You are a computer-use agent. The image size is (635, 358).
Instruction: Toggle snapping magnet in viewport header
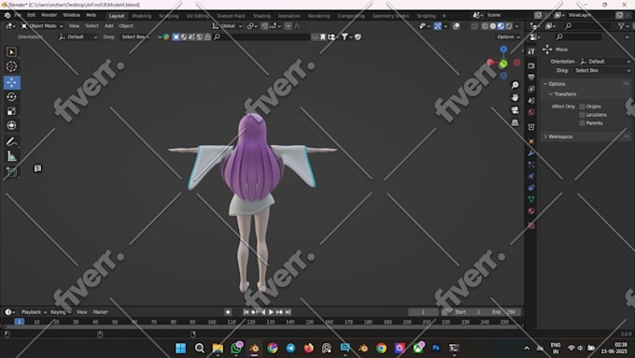pos(264,26)
